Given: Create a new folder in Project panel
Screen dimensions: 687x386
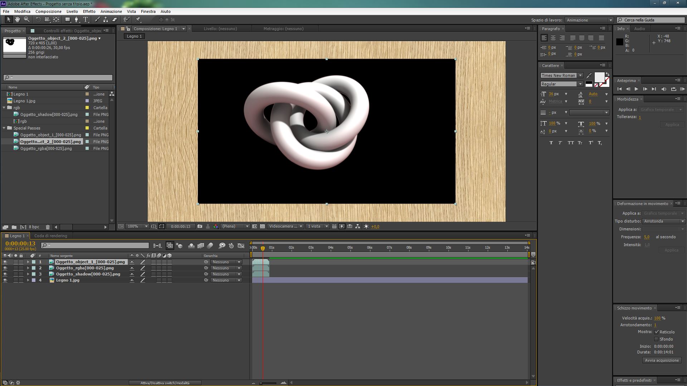Looking at the screenshot, I should [14, 227].
